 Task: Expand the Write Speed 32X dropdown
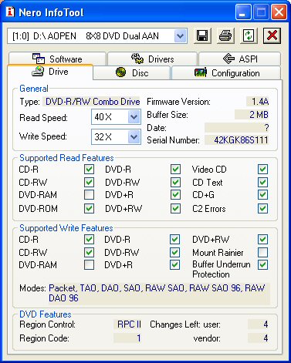134,136
